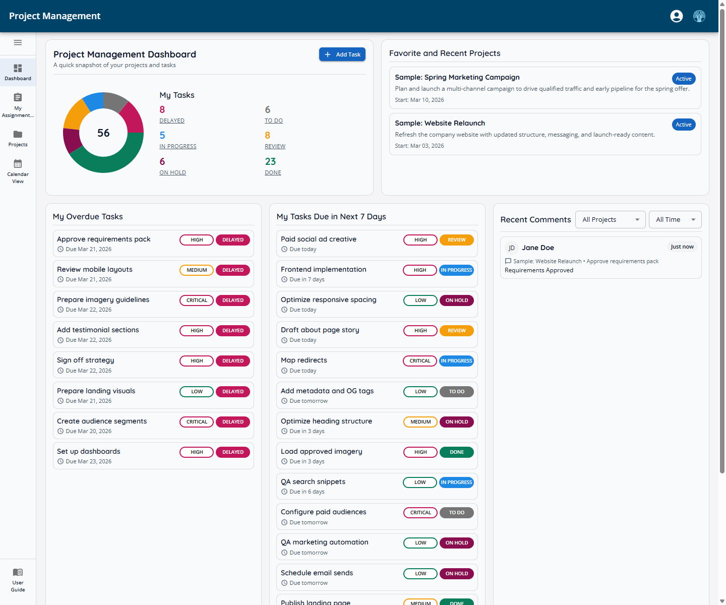
Task: Click DONE badge on Load approved imagery
Action: tap(457, 452)
